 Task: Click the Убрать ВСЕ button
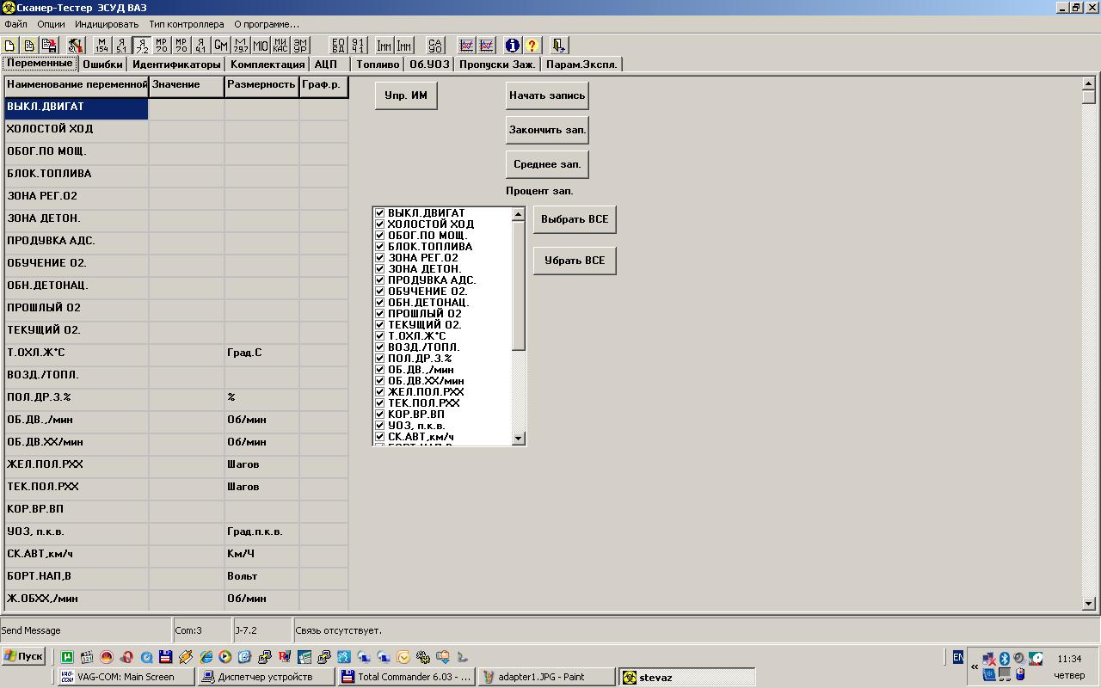(574, 261)
